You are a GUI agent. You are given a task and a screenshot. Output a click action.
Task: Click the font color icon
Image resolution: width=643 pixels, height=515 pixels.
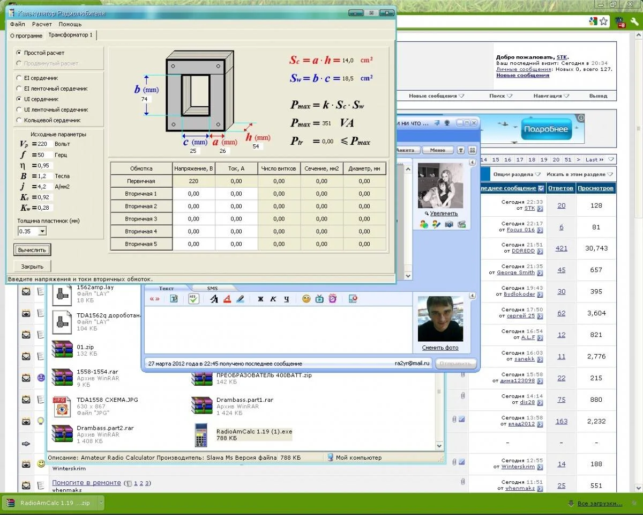point(227,299)
